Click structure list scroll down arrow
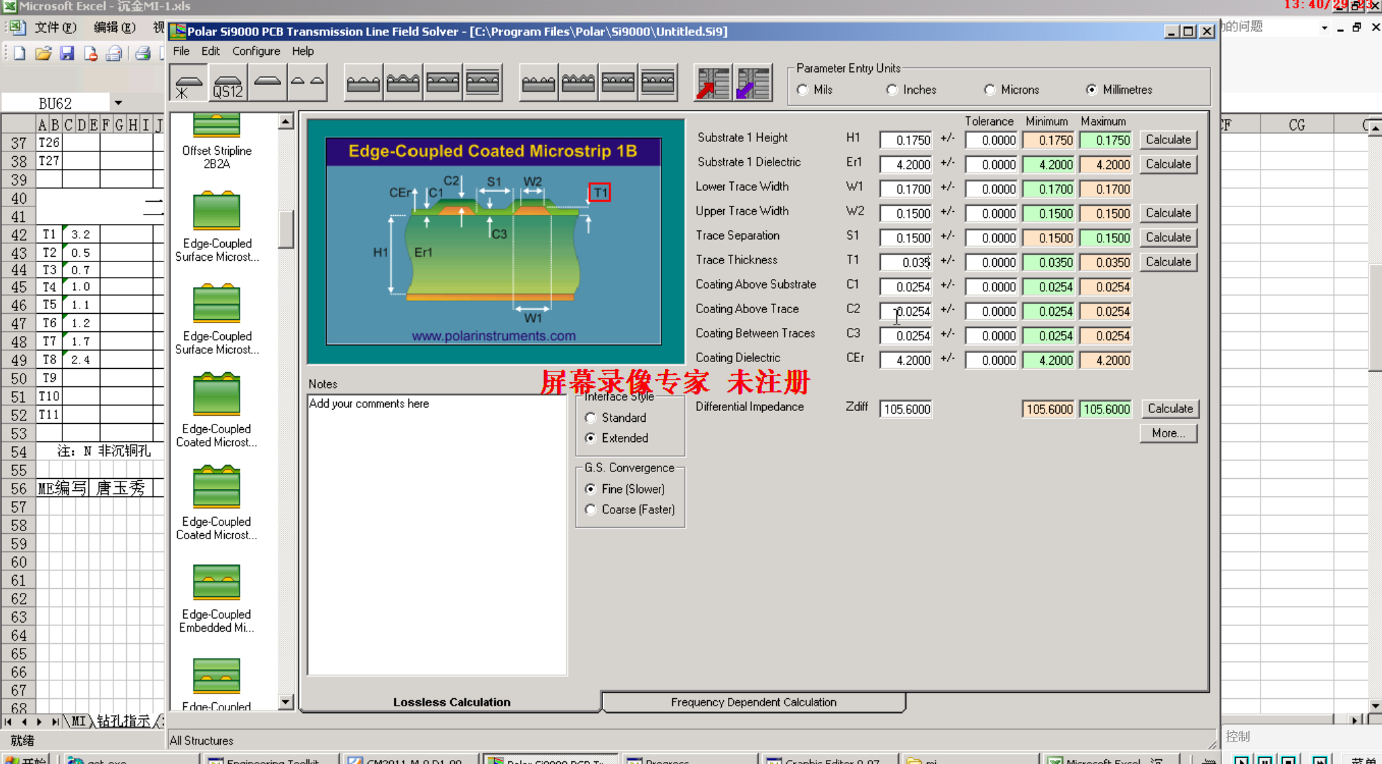This screenshot has width=1382, height=764. (285, 702)
